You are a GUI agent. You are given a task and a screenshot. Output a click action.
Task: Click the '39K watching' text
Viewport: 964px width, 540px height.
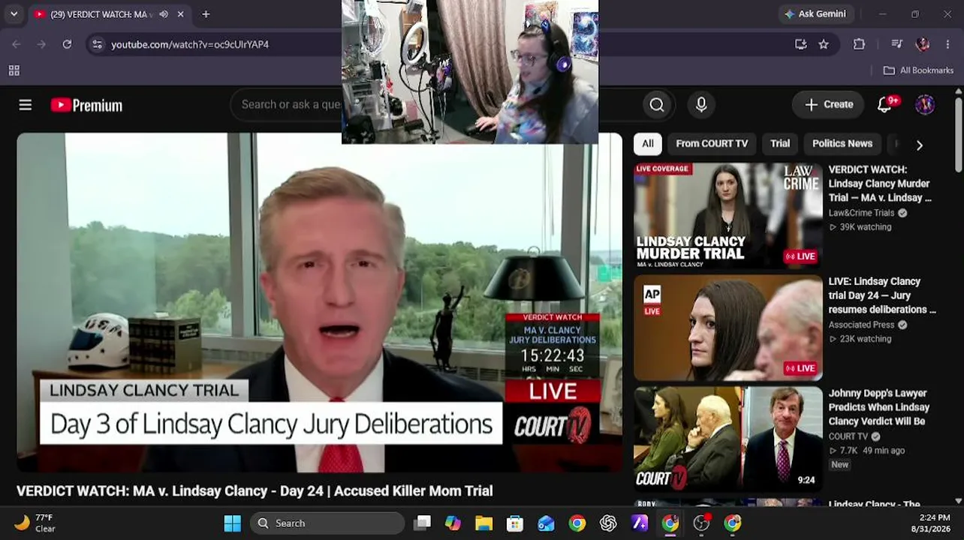click(x=866, y=227)
